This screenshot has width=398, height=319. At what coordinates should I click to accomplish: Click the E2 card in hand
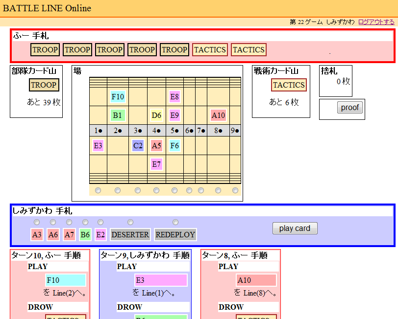[100, 235]
